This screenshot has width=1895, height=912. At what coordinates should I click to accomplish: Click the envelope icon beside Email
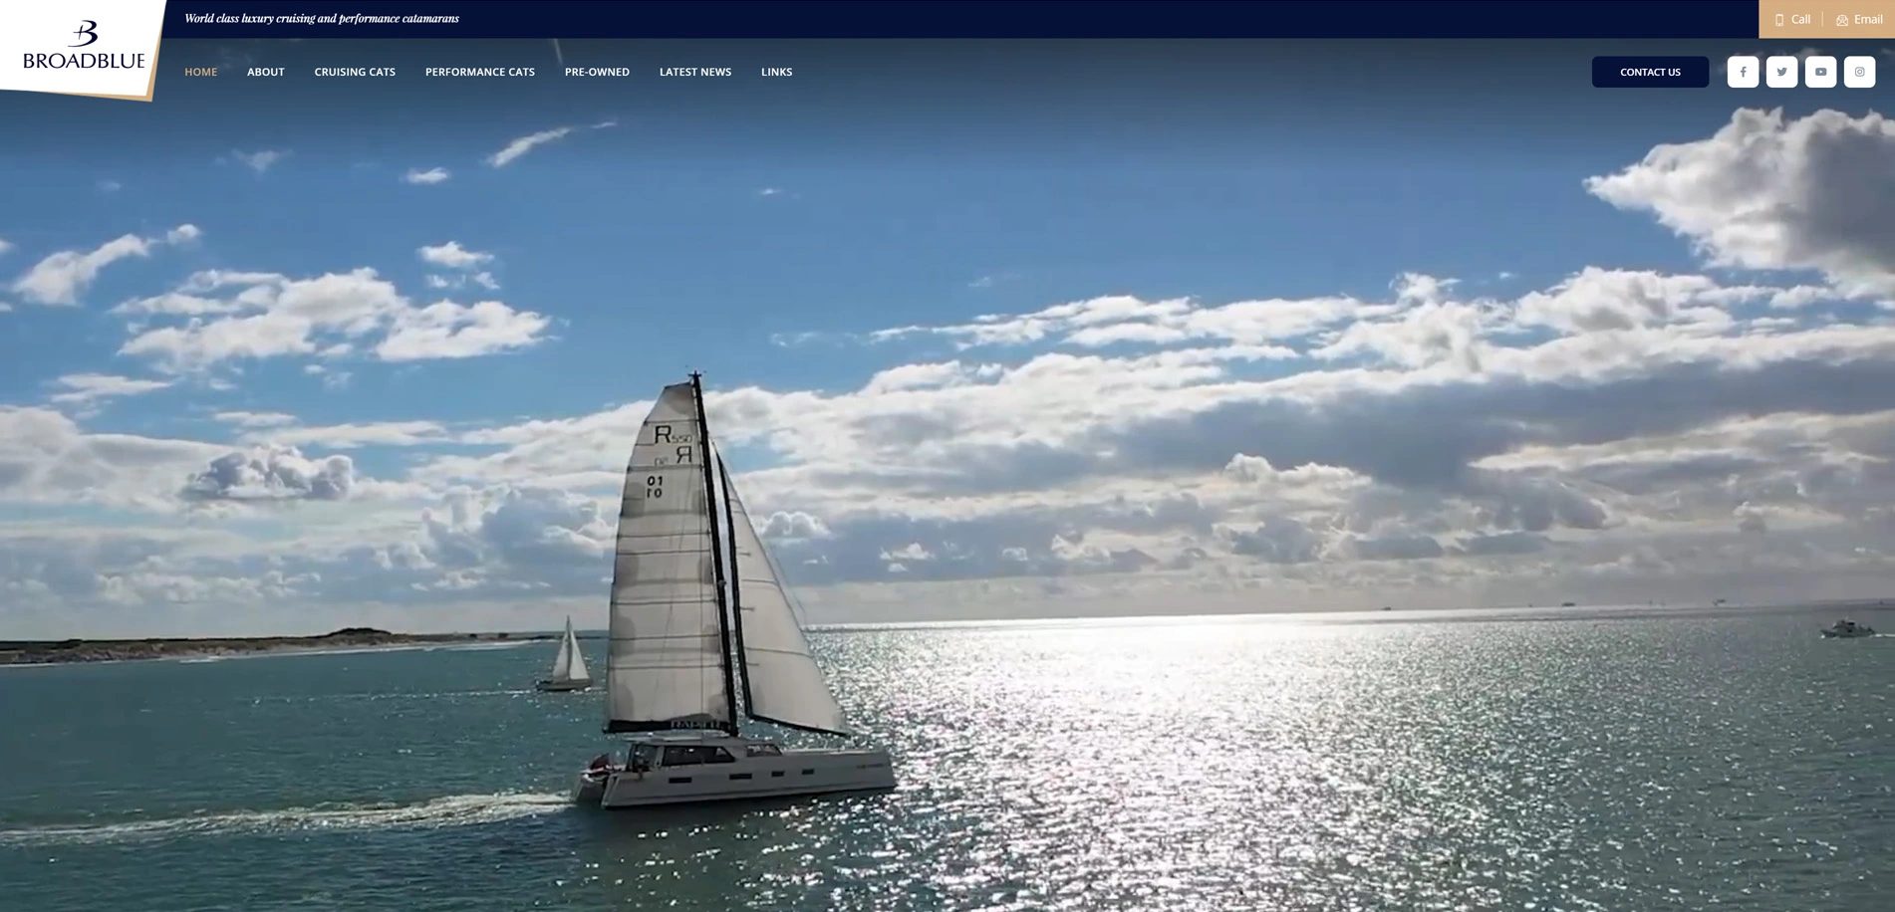[1842, 18]
